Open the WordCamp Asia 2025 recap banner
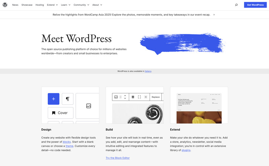The width and height of the screenshot is (269, 166). (x=131, y=14)
